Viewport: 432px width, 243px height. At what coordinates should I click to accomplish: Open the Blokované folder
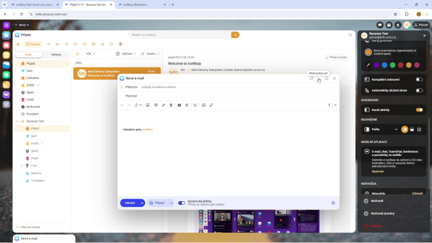(33, 107)
